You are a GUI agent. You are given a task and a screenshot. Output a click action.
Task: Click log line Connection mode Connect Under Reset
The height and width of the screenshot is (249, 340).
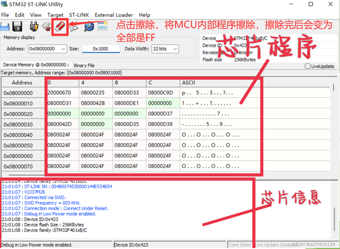[x=55, y=208]
